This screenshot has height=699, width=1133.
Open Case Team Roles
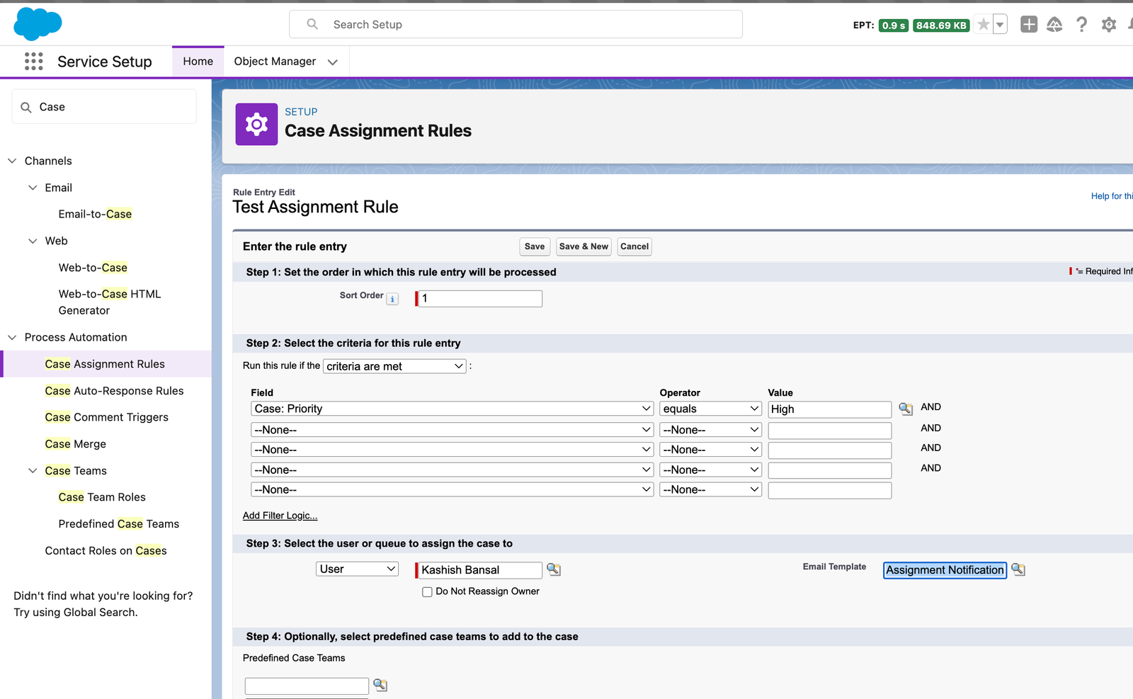pos(102,497)
